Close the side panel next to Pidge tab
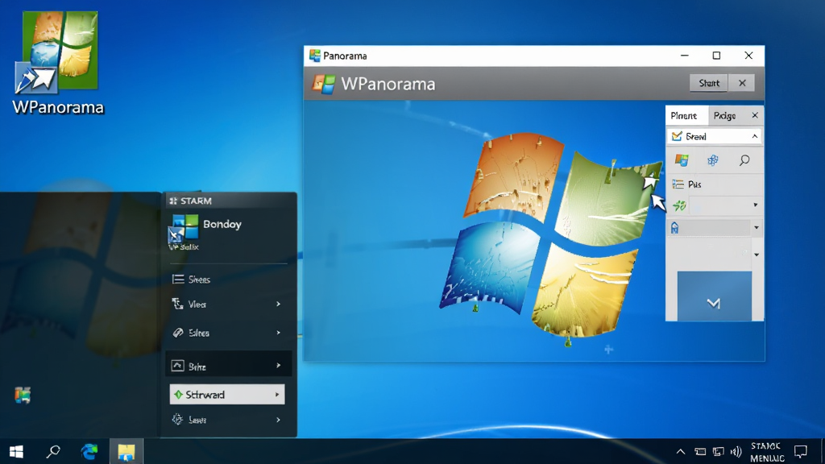The width and height of the screenshot is (825, 464). [755, 115]
